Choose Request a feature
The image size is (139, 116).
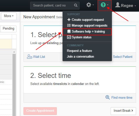point(79,51)
